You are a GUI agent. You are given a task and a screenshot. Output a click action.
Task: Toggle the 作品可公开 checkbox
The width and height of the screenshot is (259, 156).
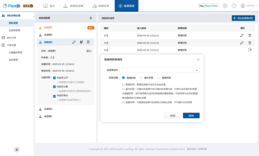point(54,78)
